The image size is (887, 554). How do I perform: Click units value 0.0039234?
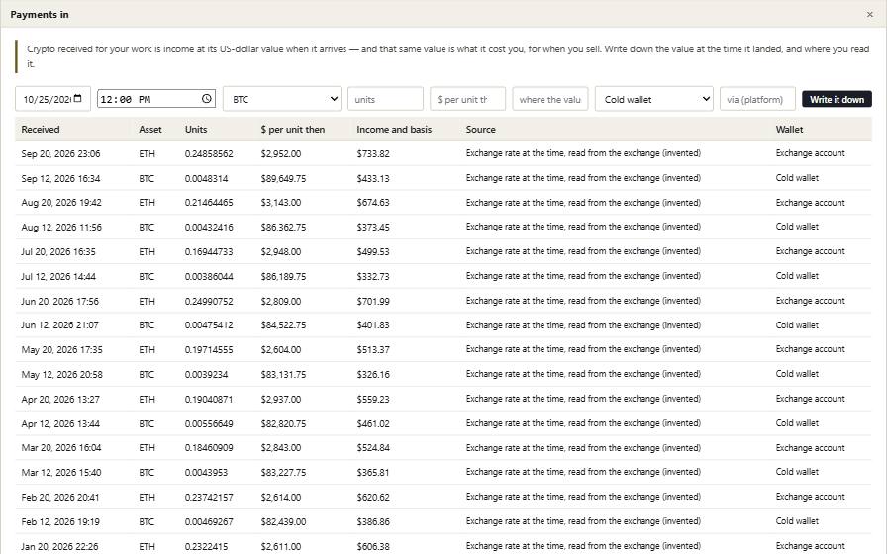[x=207, y=374]
